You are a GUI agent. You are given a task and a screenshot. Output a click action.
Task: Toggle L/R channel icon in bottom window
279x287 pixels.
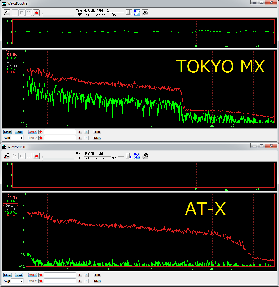[x=129, y=156]
